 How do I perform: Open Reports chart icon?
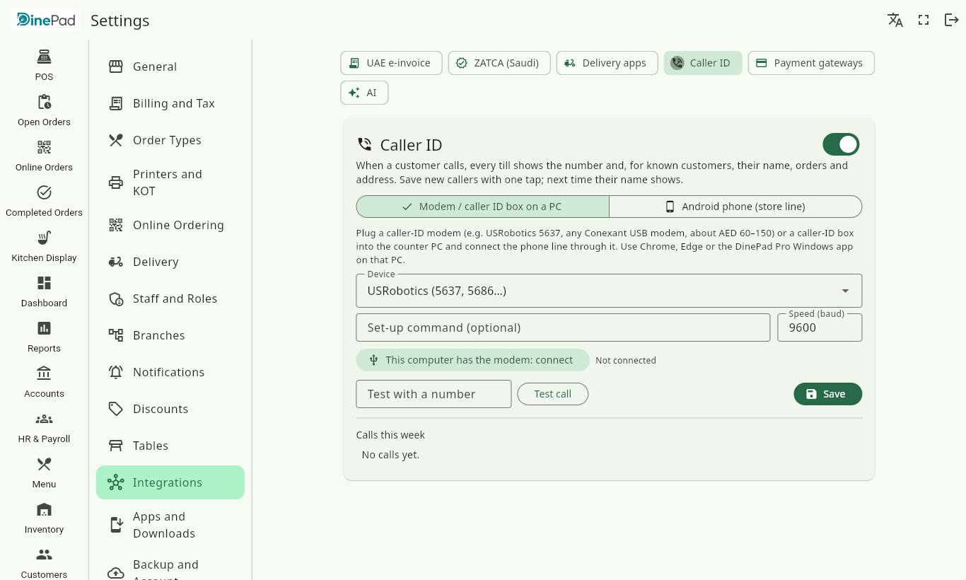tap(44, 328)
